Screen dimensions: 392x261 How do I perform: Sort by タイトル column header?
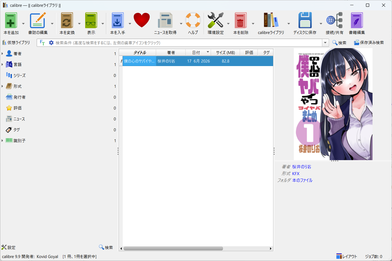coord(139,52)
